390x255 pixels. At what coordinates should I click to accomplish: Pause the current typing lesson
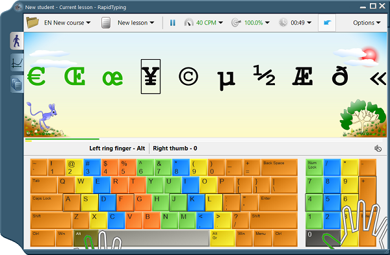tap(172, 23)
